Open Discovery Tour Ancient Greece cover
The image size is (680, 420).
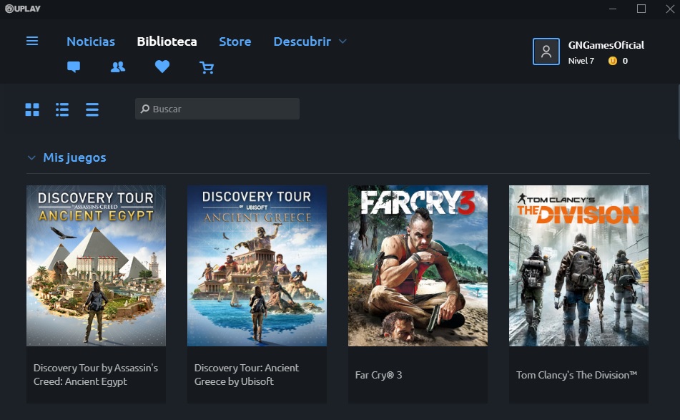click(x=257, y=266)
